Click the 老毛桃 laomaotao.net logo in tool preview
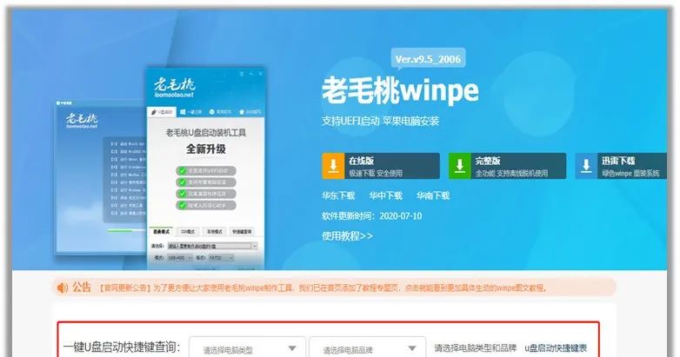This screenshot has height=357, width=680. (x=175, y=88)
